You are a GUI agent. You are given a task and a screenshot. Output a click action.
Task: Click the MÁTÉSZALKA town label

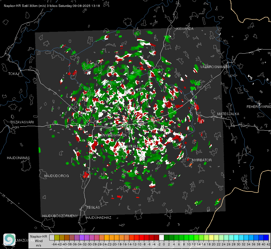pos(228,114)
